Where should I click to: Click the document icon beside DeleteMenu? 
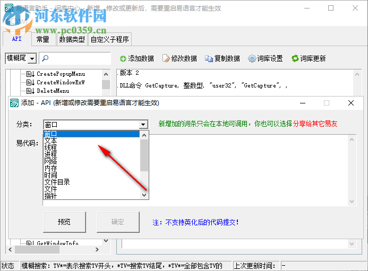(30, 91)
